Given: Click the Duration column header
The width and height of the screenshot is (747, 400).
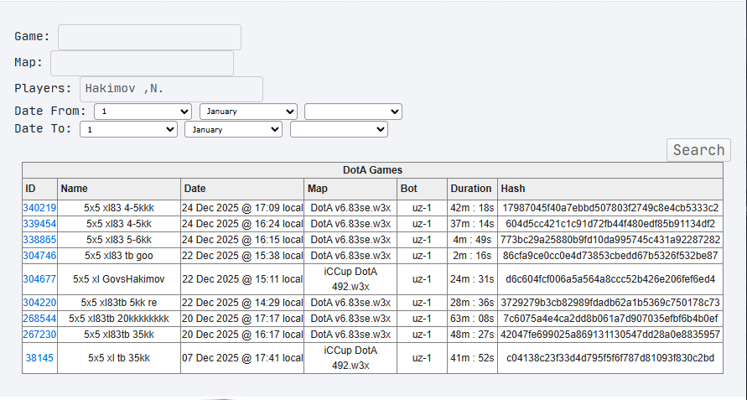Looking at the screenshot, I should (x=472, y=189).
